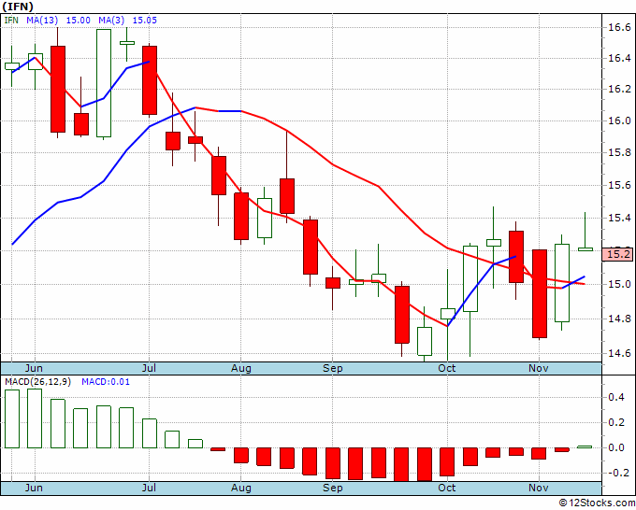
Task: Select the MACD:0.01 value label
Action: coord(106,382)
